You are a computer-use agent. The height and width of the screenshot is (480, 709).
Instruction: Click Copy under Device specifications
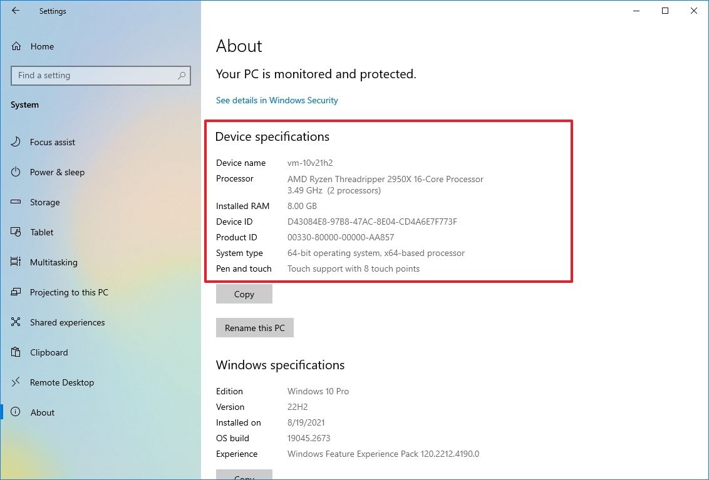tap(244, 294)
